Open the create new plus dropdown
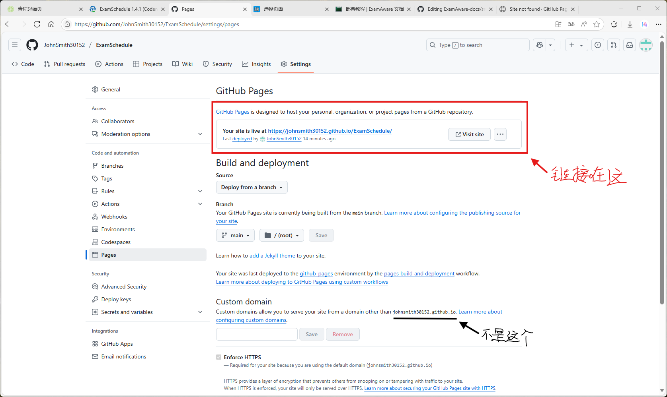The height and width of the screenshot is (397, 667). [576, 45]
